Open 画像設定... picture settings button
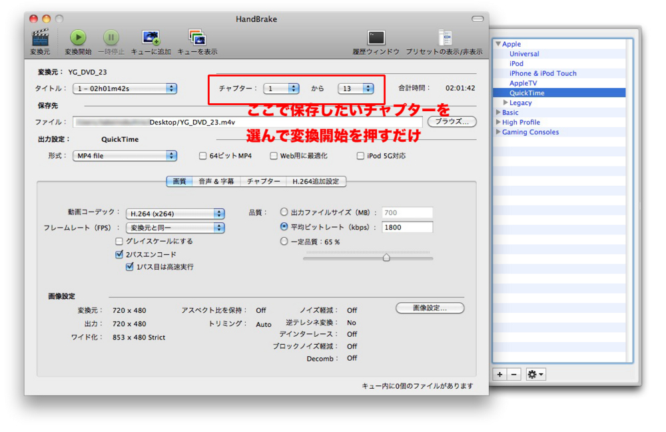The image size is (666, 432). pyautogui.click(x=430, y=308)
